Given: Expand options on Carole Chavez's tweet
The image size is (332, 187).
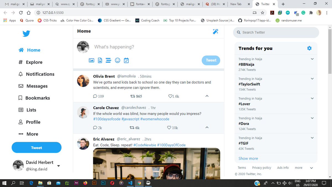Looking at the screenshot, I should (207, 127).
